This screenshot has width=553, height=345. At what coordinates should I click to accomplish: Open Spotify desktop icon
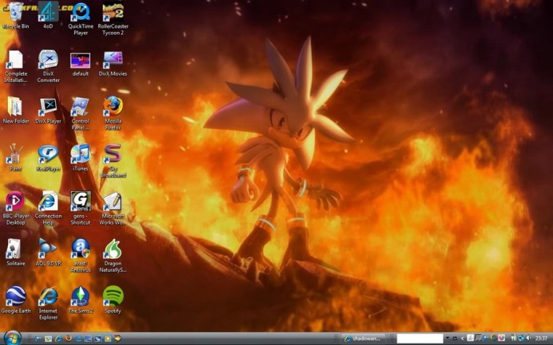[113, 300]
